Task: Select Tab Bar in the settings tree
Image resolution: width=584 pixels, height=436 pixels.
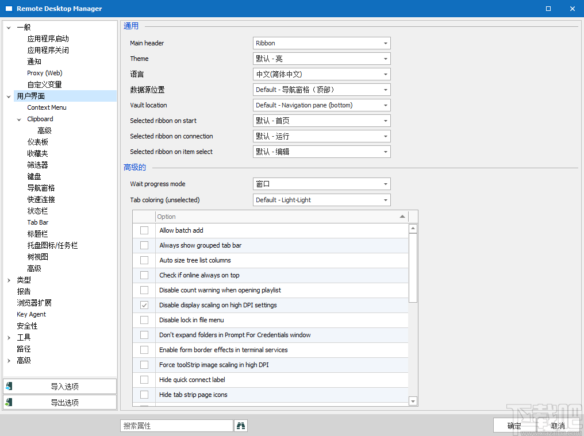Action: [x=38, y=222]
